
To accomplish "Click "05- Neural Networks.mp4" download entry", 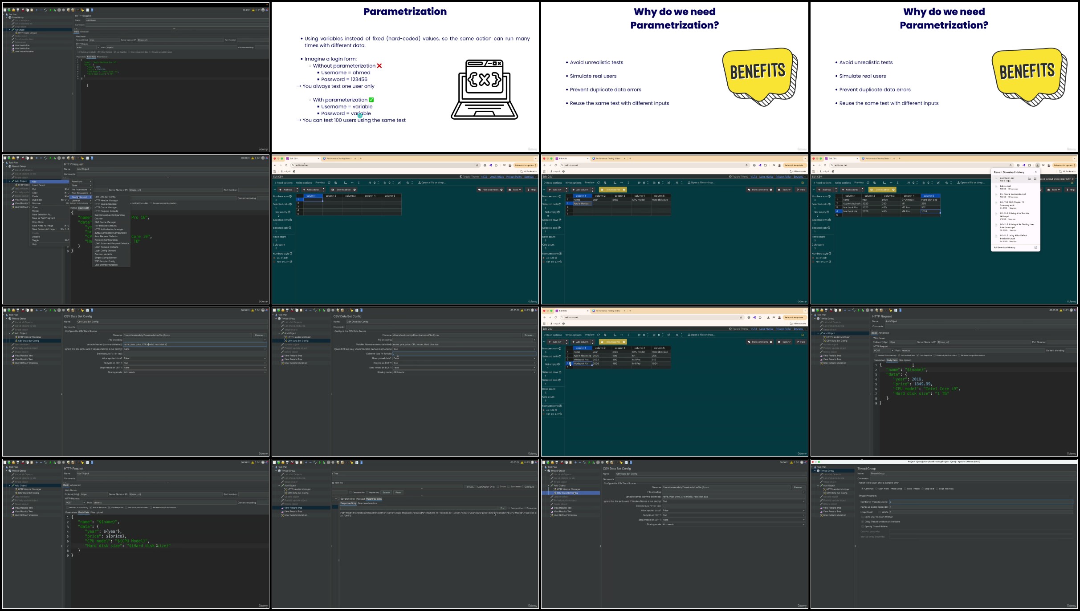I will pos(1015,195).
